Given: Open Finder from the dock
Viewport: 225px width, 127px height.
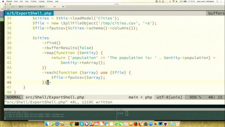Looking at the screenshot, I should (47, 124).
